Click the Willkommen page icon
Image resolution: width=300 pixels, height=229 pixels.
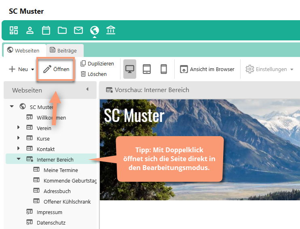click(x=30, y=117)
